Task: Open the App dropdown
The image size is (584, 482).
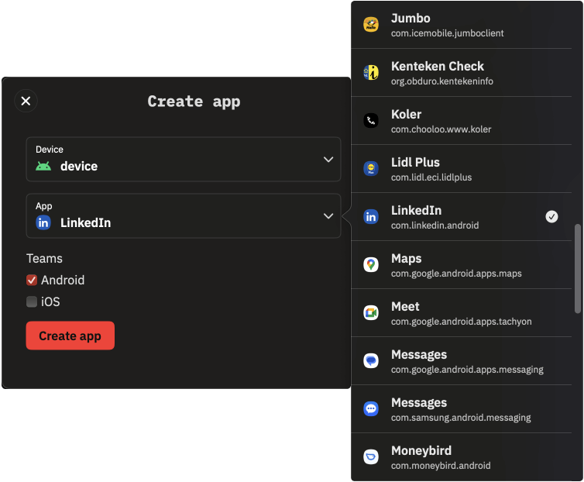Action: (184, 216)
